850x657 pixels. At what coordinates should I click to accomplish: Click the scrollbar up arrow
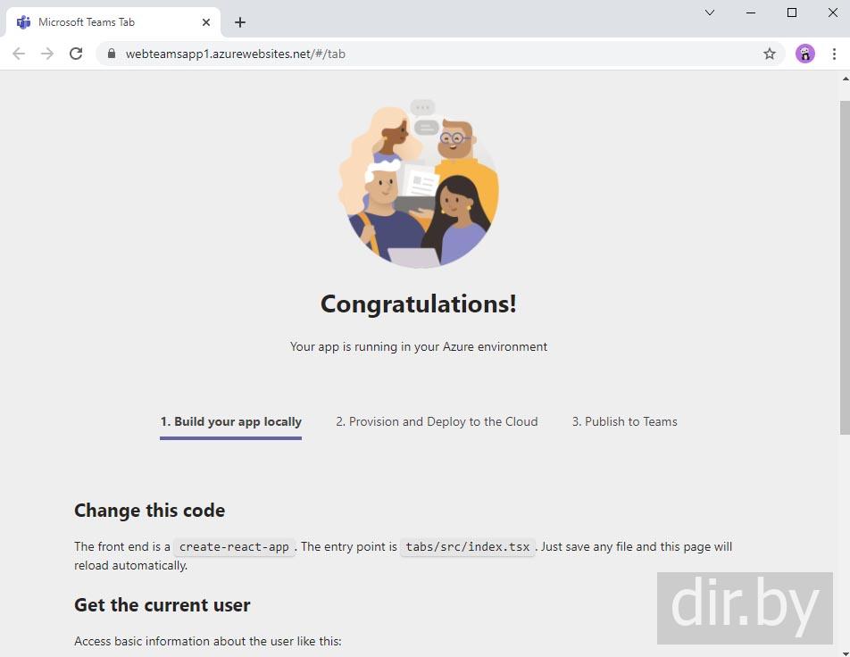coord(845,79)
